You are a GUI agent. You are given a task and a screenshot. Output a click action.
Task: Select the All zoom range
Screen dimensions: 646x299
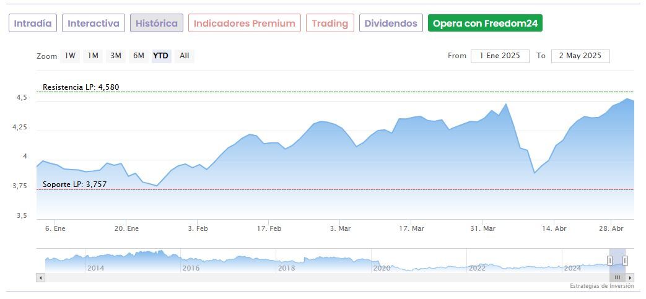[184, 56]
